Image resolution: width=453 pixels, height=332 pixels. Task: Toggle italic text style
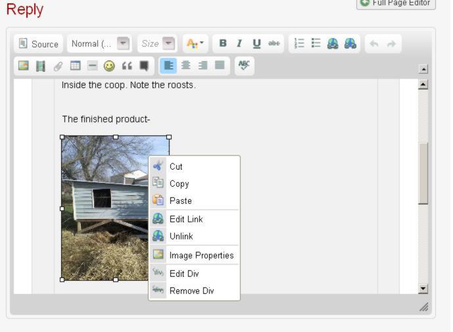click(x=239, y=43)
